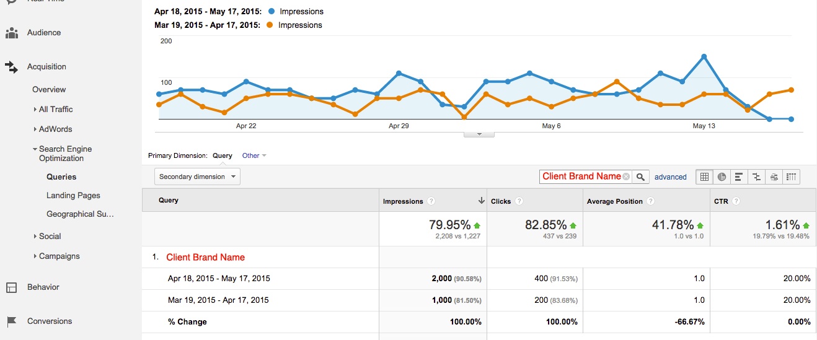This screenshot has height=340, width=817.
Task: Expand the AdWords section in sidebar
Action: point(55,129)
